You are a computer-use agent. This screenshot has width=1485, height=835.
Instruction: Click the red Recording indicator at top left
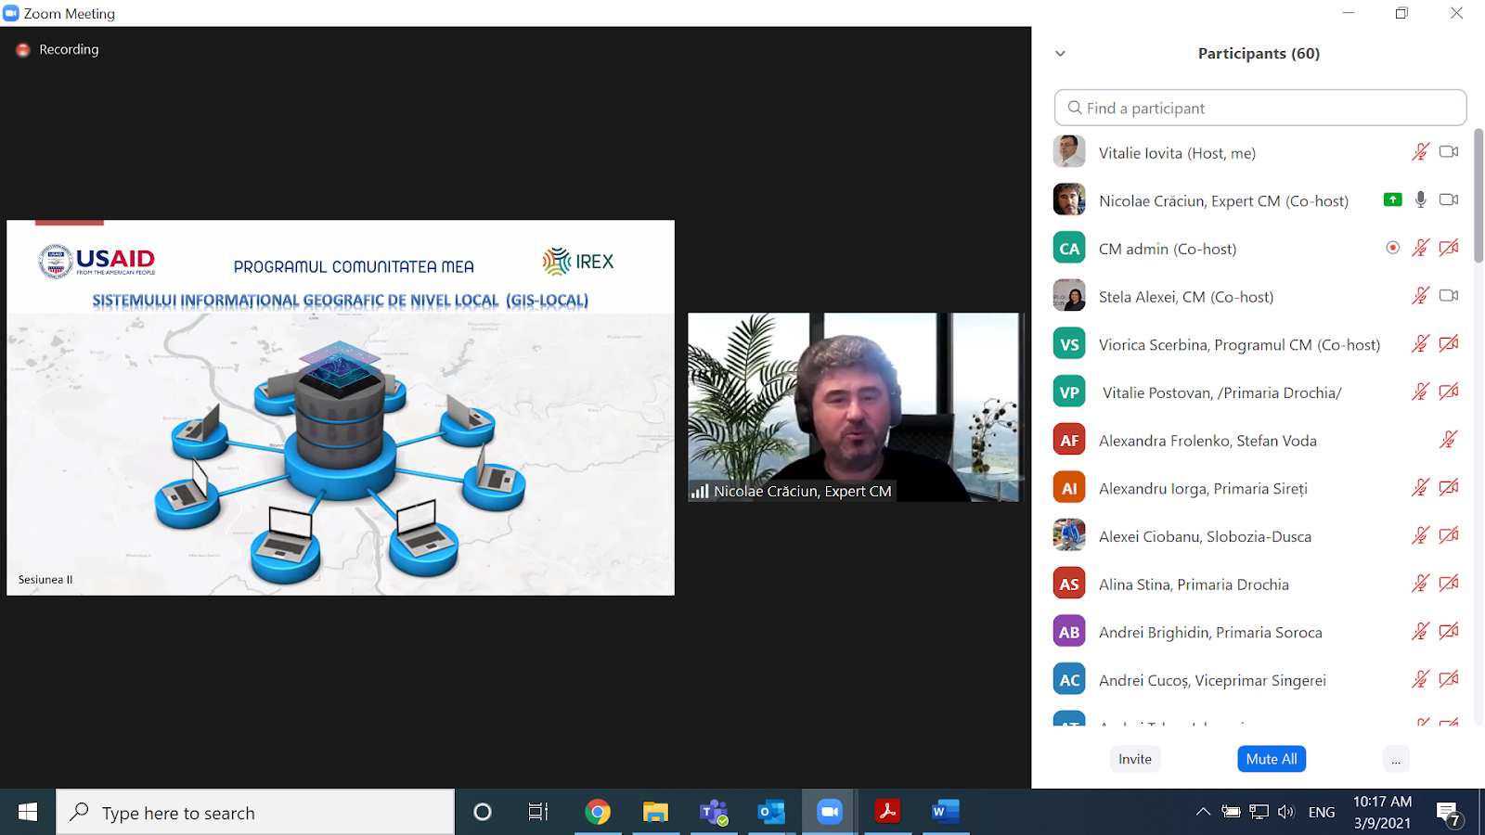(x=23, y=50)
